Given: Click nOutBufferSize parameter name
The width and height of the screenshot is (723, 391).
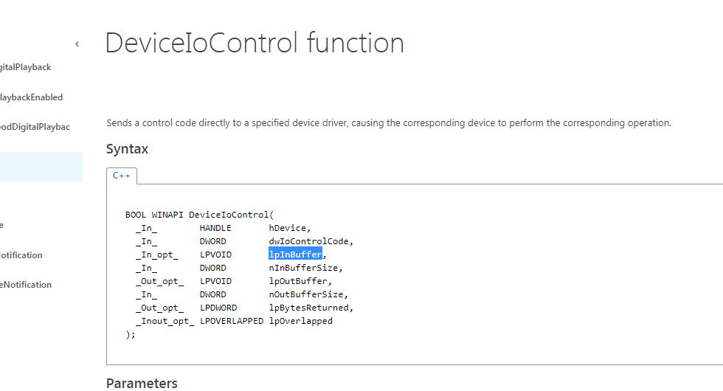Looking at the screenshot, I should pos(306,294).
